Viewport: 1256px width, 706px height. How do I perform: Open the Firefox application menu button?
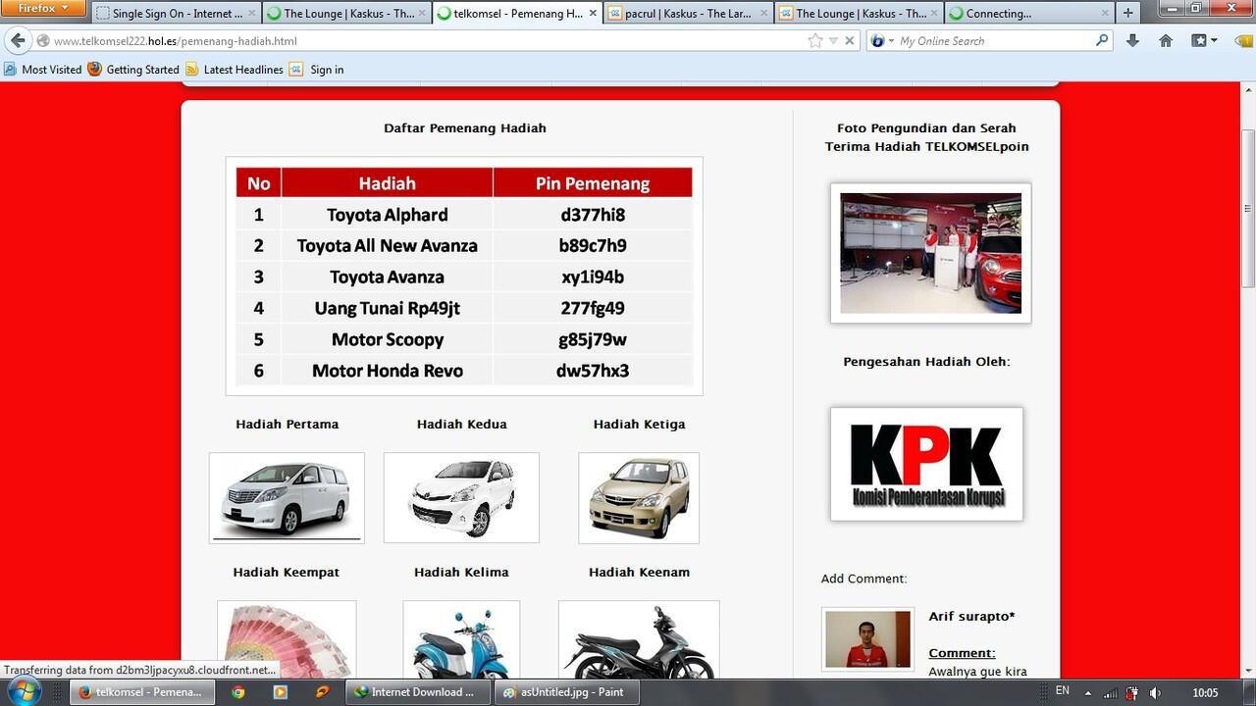pos(44,8)
